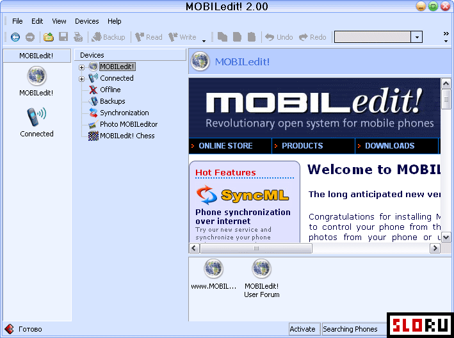The image size is (454, 338).
Task: Open file using the folder toolbar icon
Action: 49,37
